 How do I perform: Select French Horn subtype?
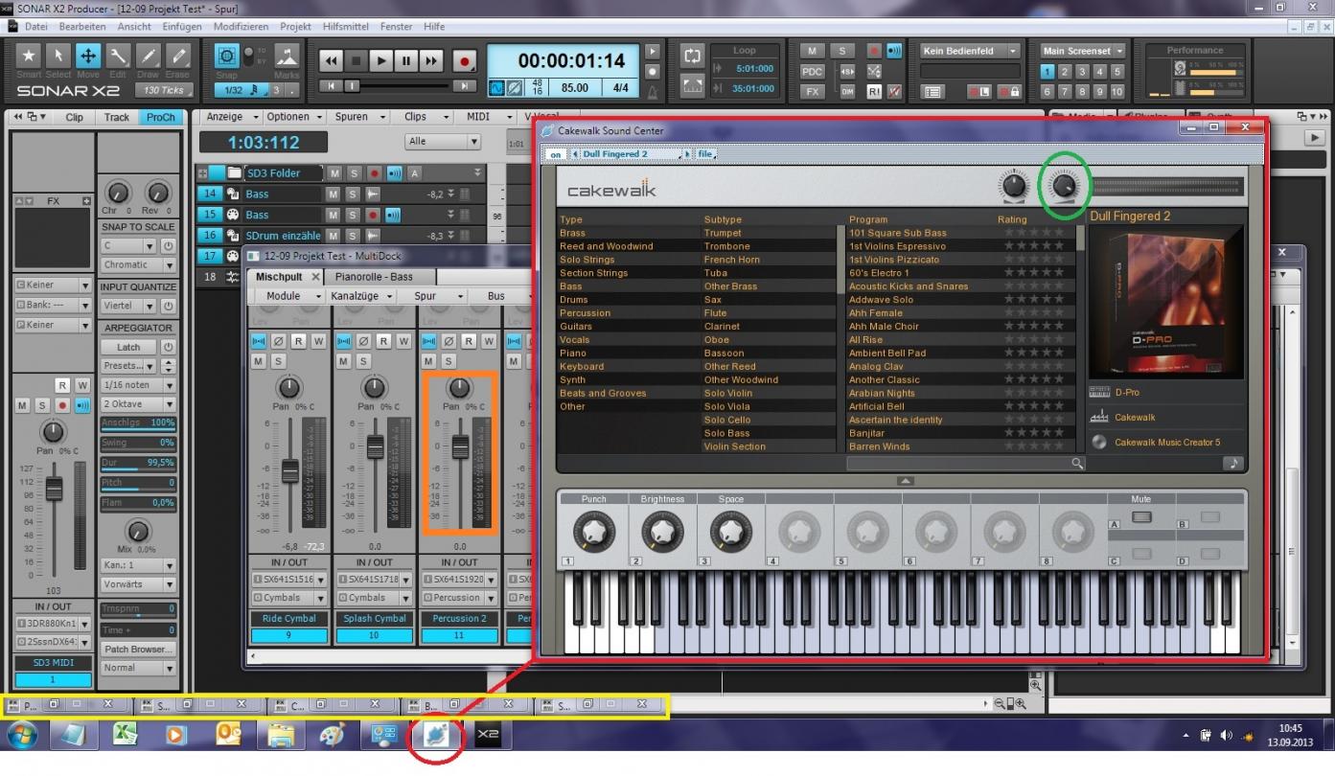(732, 260)
